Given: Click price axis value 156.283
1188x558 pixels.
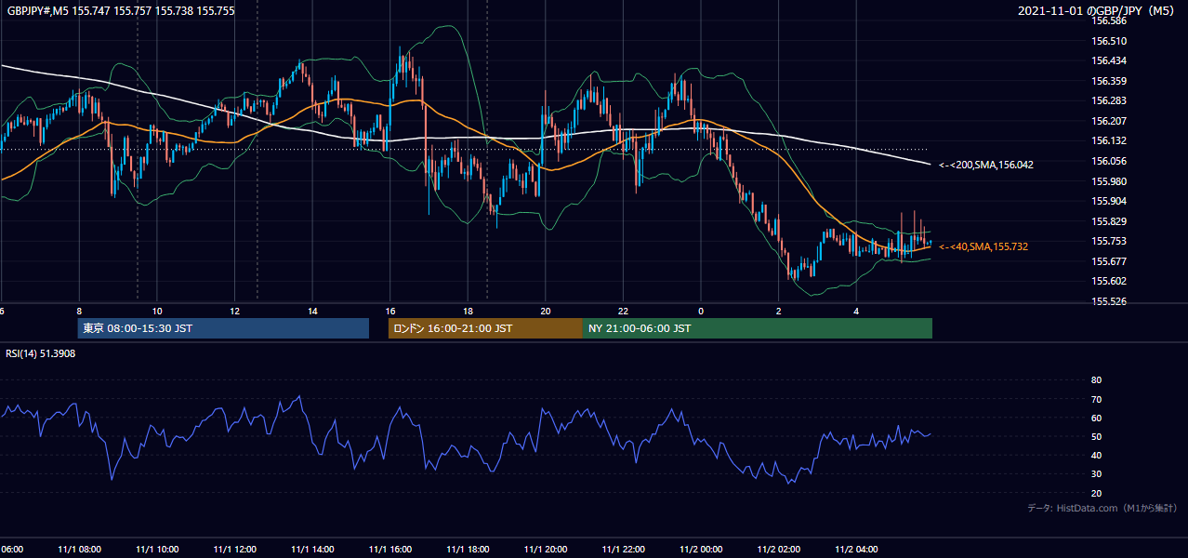Looking at the screenshot, I should (1108, 100).
